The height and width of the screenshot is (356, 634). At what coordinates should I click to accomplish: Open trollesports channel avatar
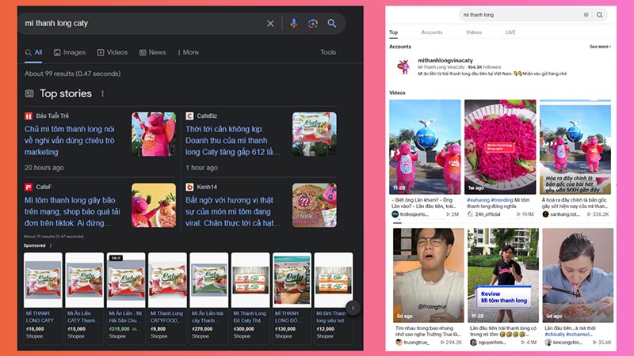[395, 214]
